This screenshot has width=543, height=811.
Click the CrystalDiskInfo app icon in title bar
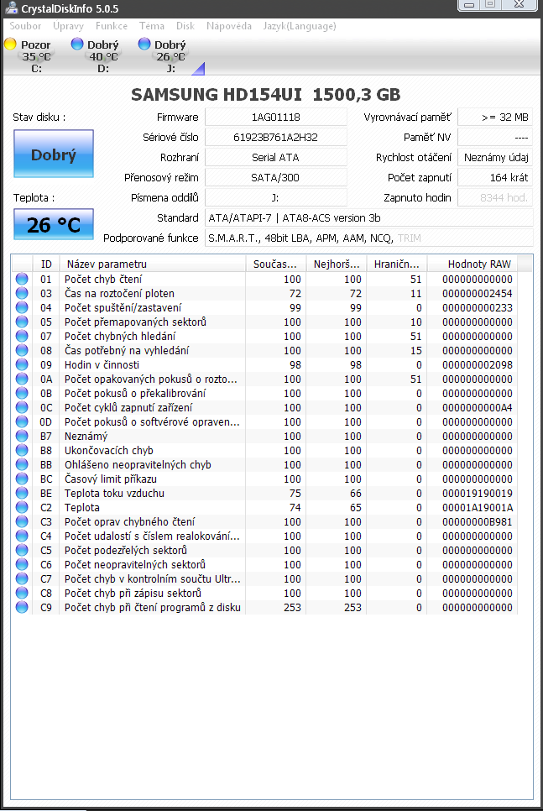pyautogui.click(x=11, y=8)
